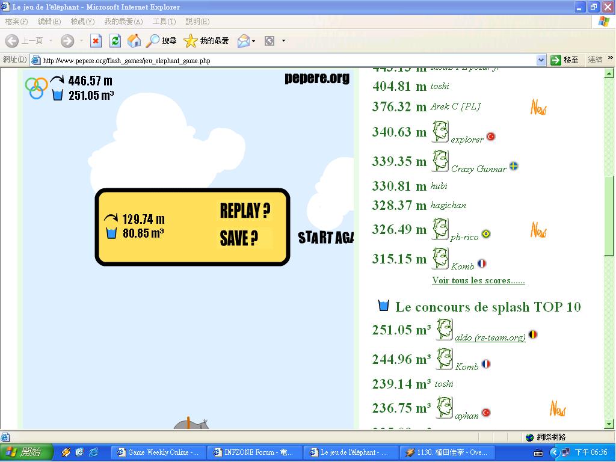Click the olympic rings icon in game
Screen dimensions: 616x462
tap(36, 88)
